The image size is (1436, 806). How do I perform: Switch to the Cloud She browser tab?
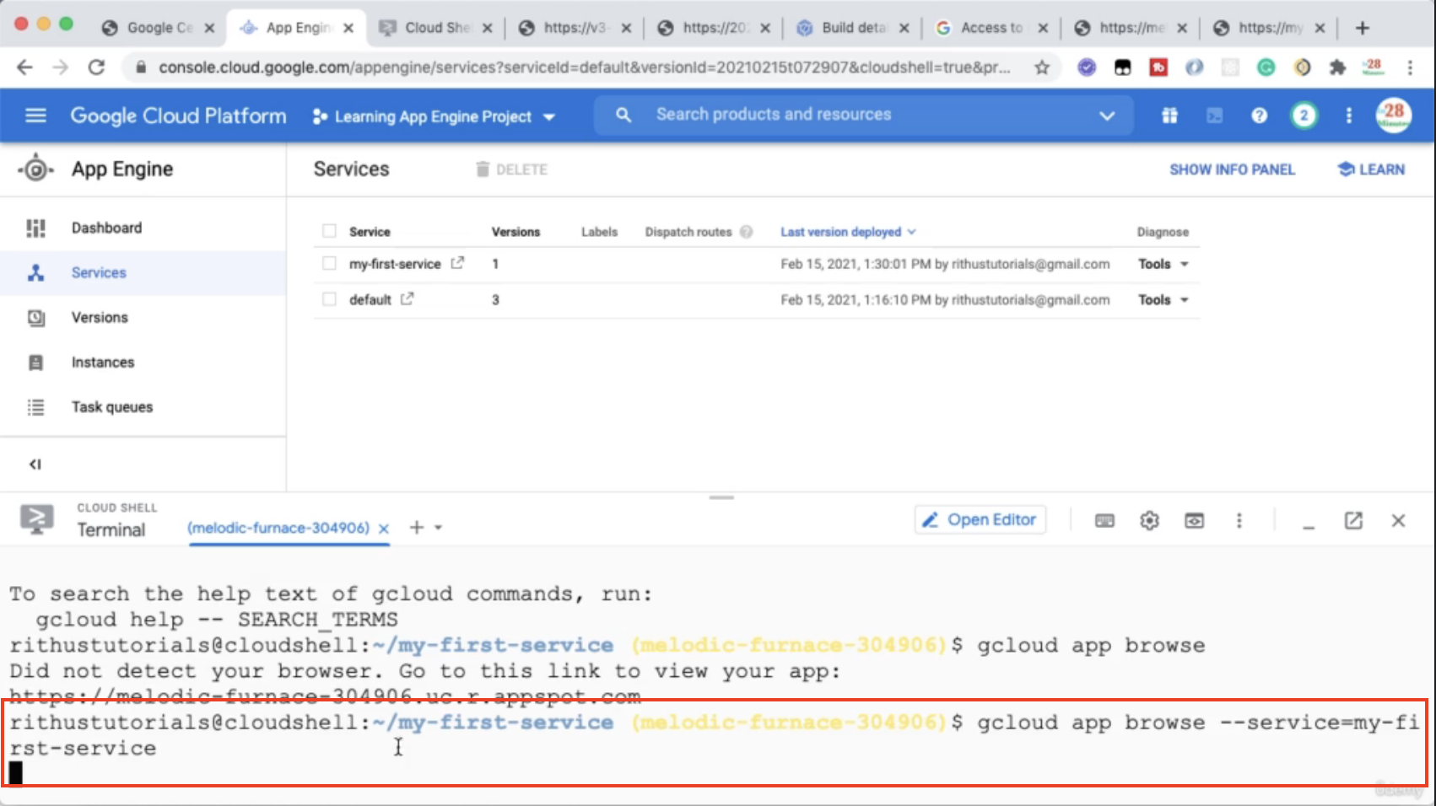(435, 28)
